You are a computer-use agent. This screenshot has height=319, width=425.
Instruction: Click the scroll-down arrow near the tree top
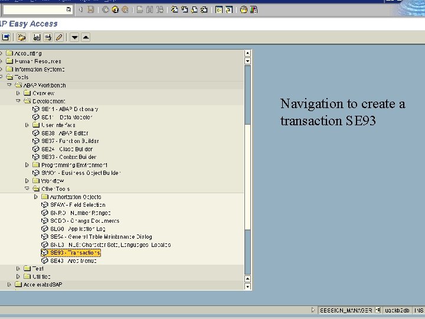[x=247, y=61]
